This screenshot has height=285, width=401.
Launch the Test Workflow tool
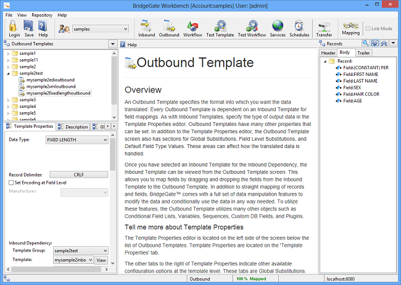[x=252, y=28]
